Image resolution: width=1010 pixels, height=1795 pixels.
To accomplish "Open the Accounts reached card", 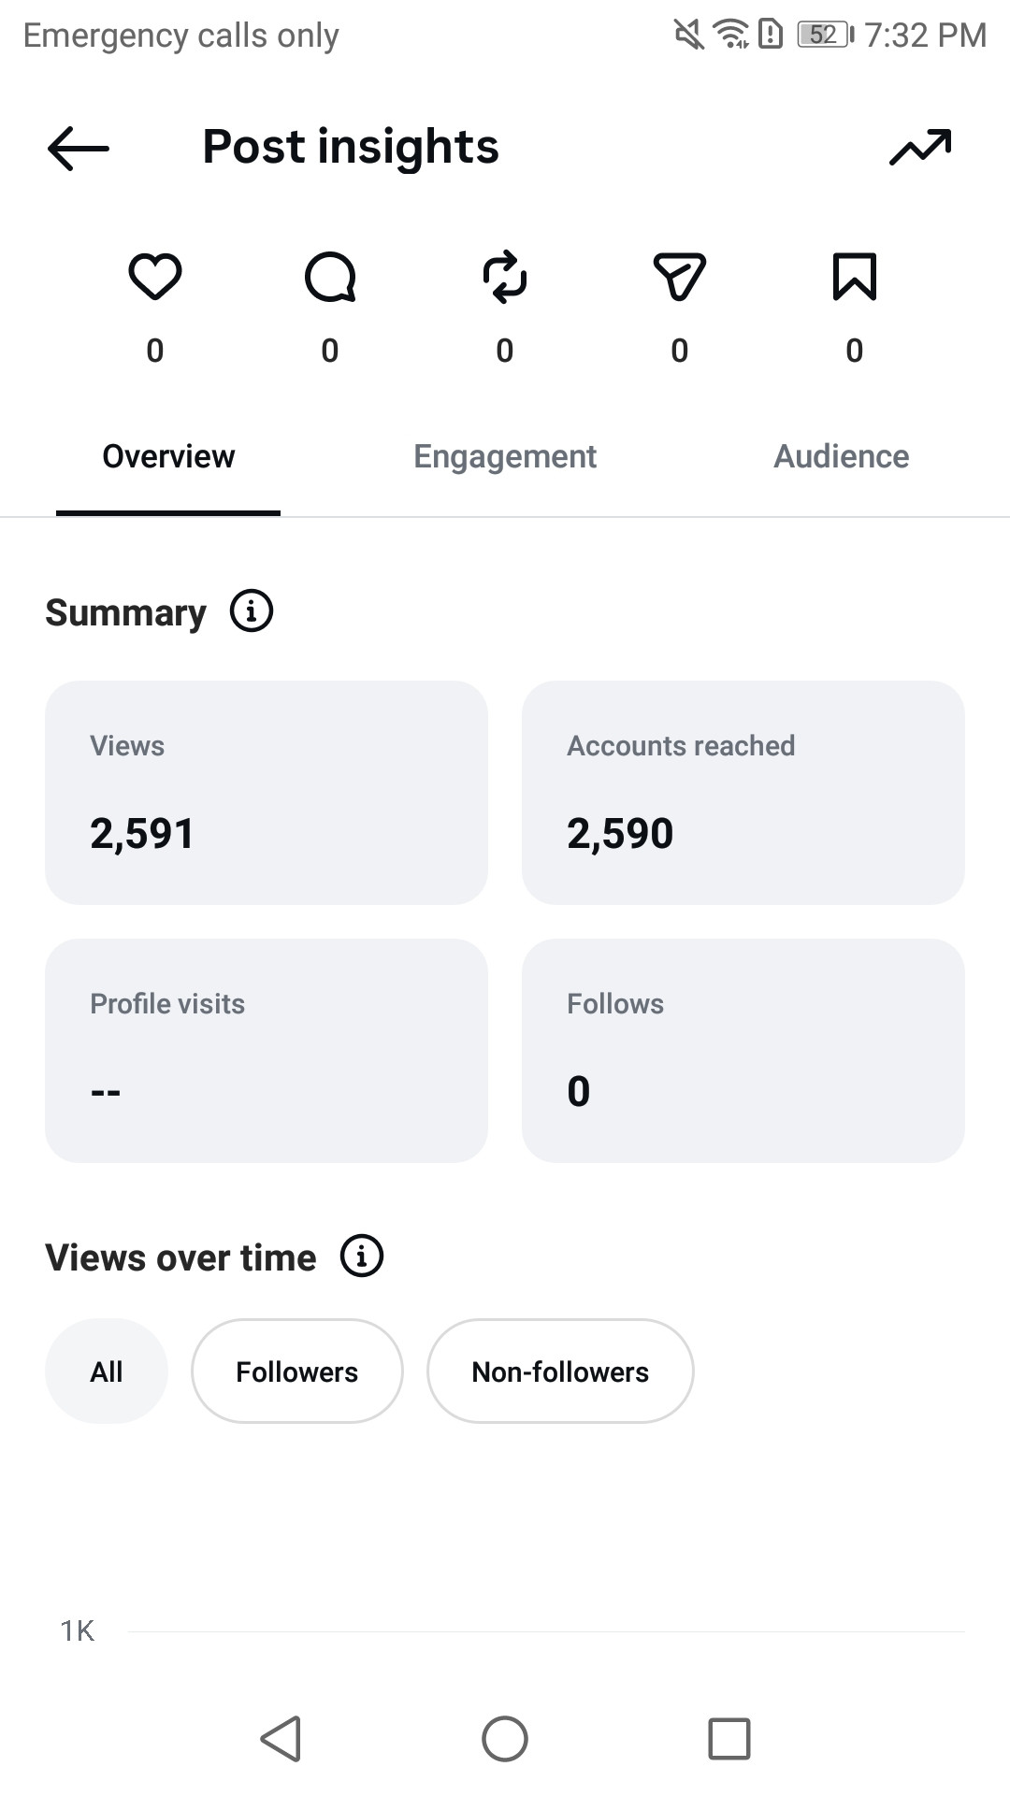I will tap(743, 793).
